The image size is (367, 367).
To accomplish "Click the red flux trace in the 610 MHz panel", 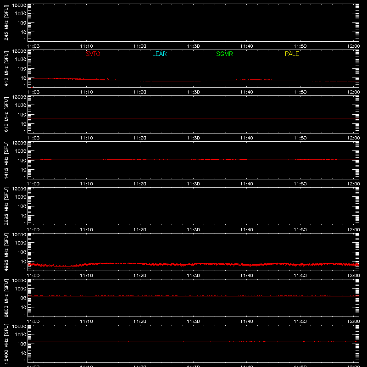I will (x=193, y=118).
